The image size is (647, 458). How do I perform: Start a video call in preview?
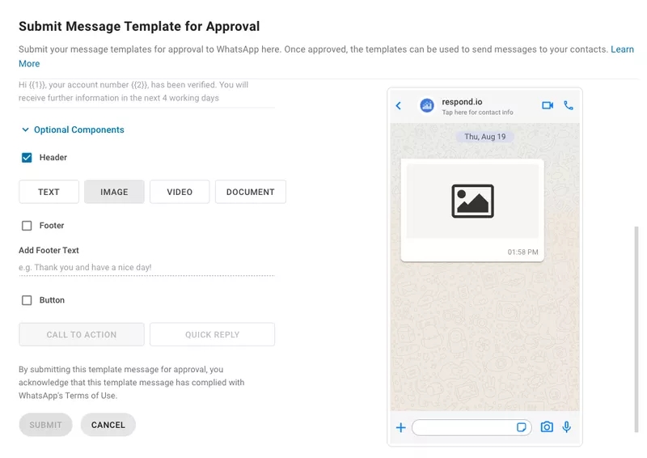[548, 105]
